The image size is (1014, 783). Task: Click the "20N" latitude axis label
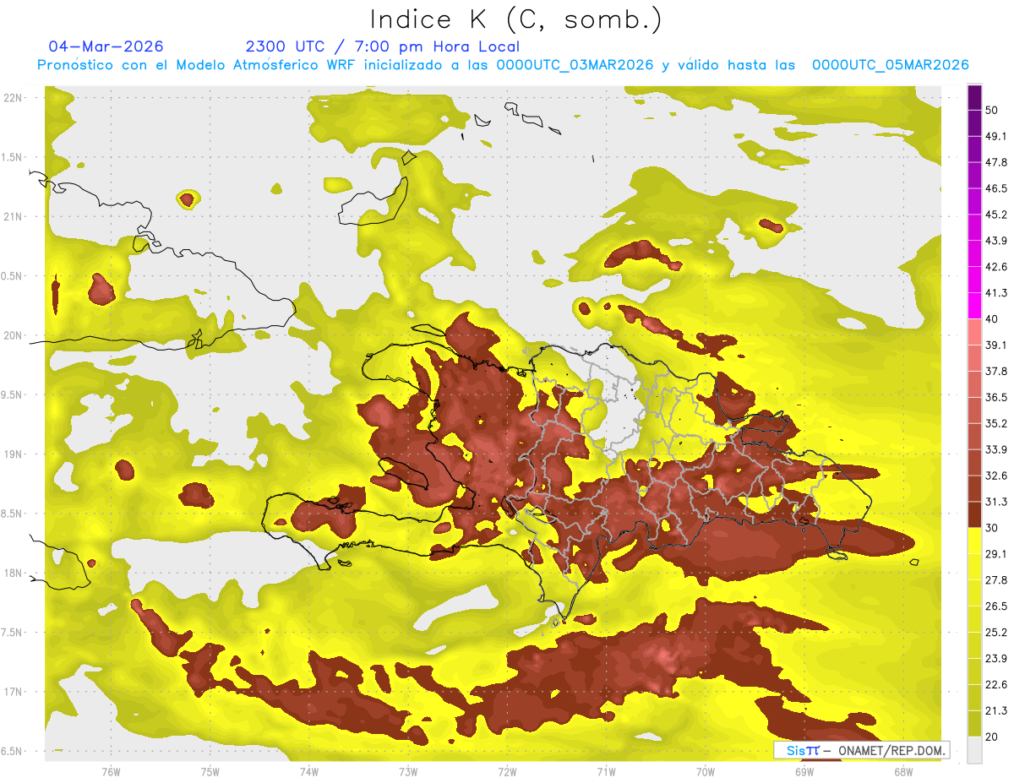pos(14,335)
